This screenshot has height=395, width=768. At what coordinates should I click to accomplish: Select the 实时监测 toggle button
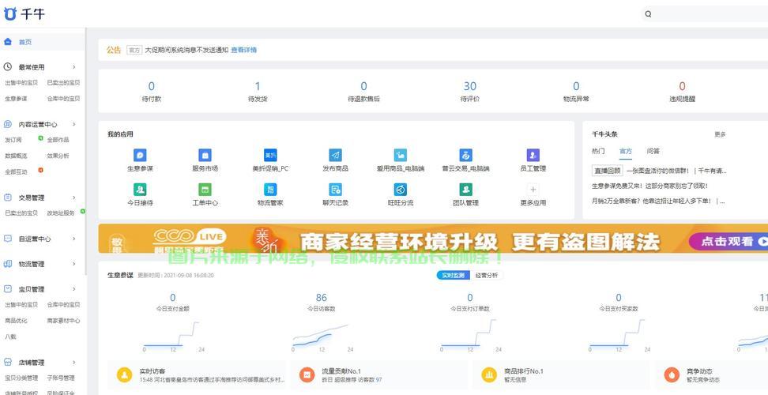[x=454, y=275]
